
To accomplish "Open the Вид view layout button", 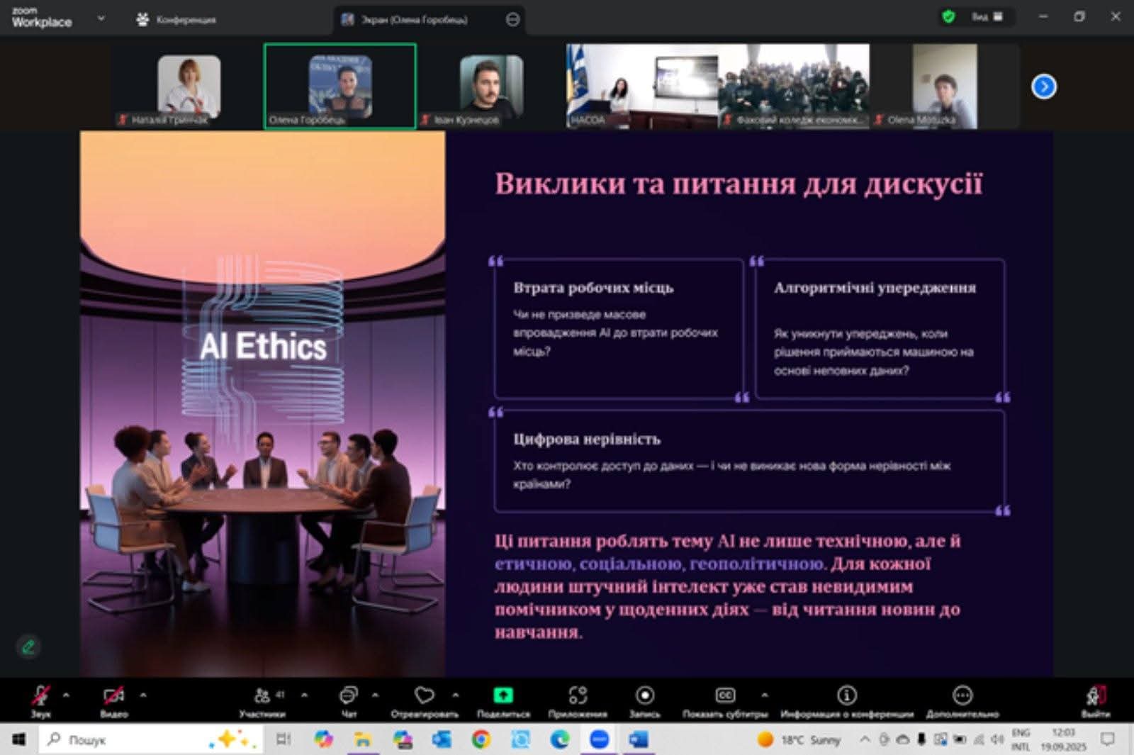I will [x=986, y=17].
